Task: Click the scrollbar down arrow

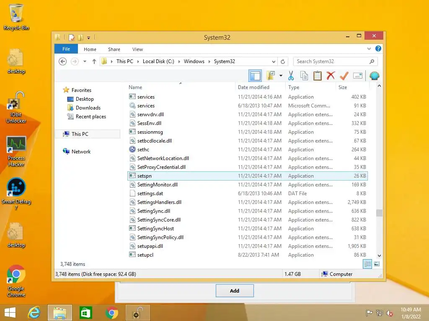Action: (379, 256)
